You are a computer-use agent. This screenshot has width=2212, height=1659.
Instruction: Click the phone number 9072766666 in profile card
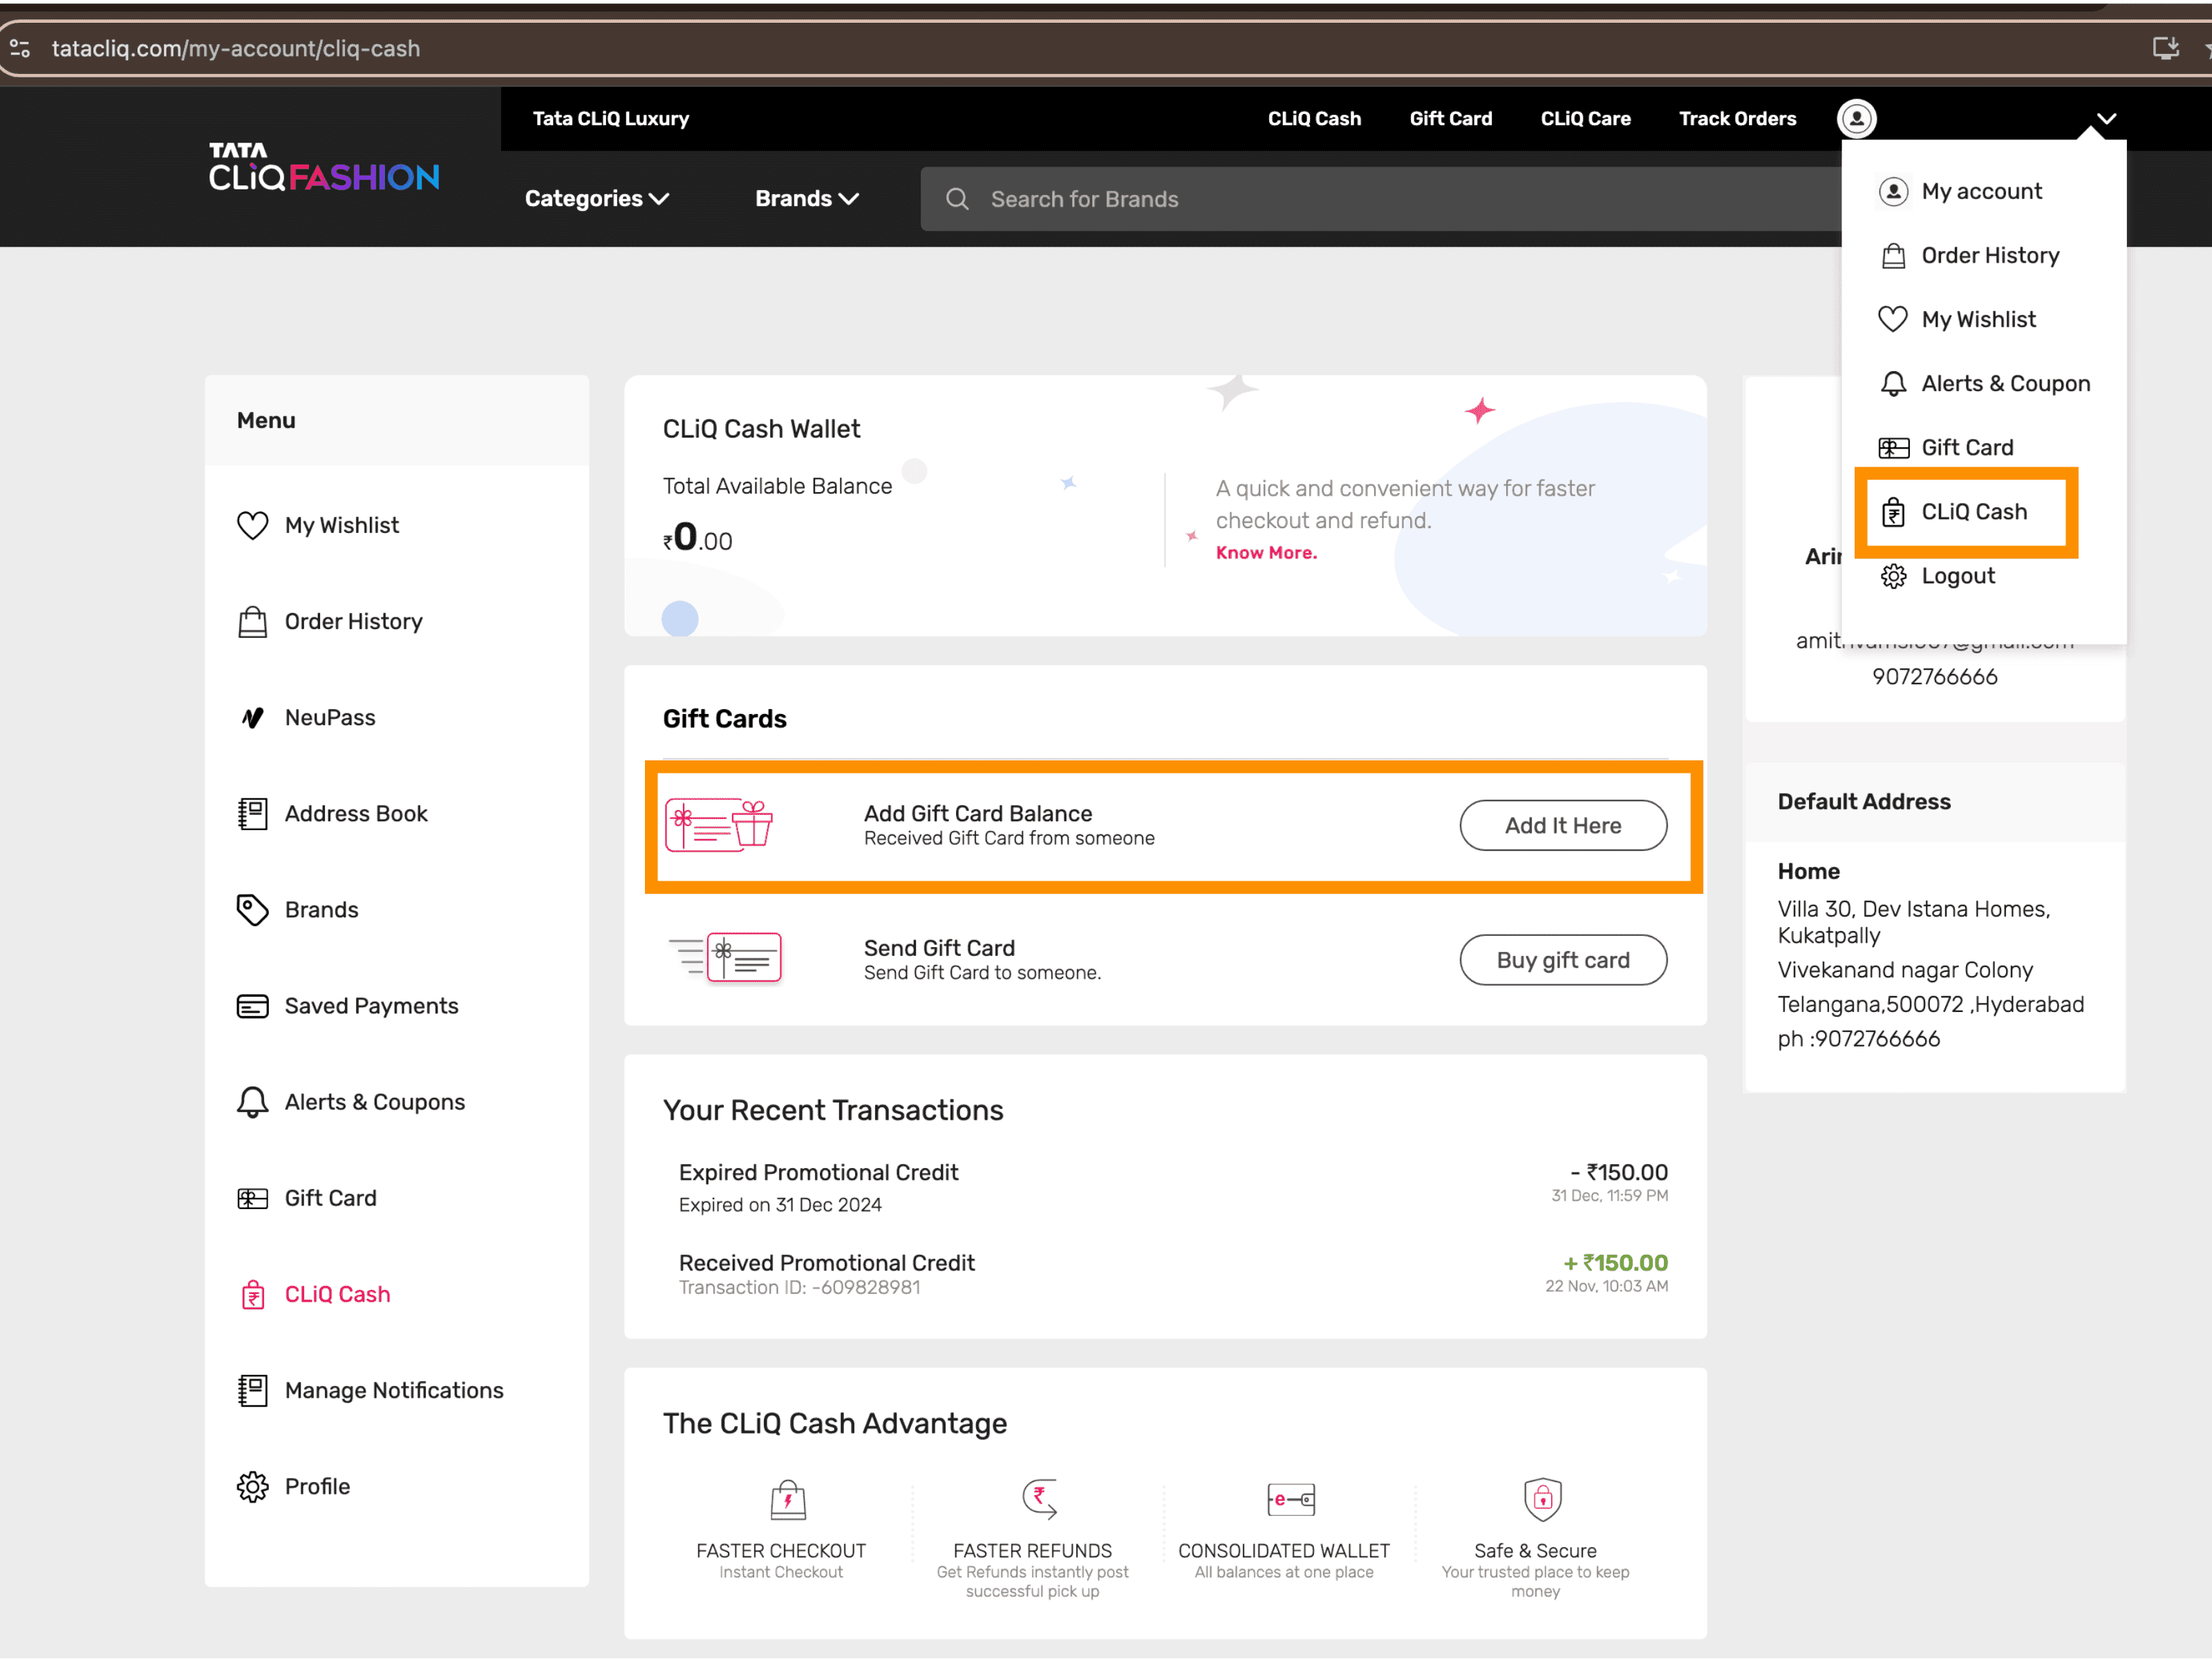(1935, 677)
